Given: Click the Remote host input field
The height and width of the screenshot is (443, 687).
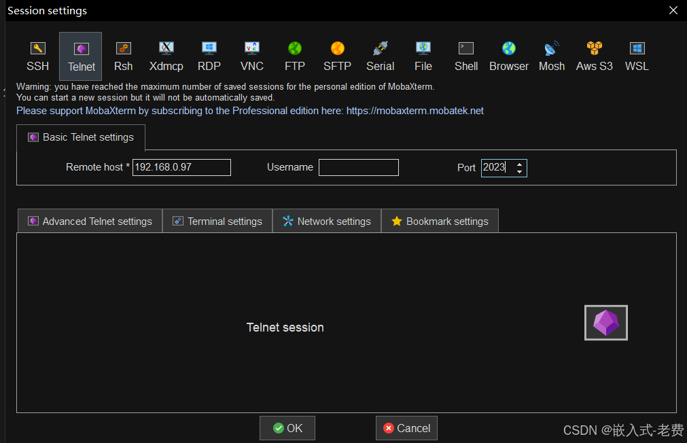Looking at the screenshot, I should click(x=181, y=167).
